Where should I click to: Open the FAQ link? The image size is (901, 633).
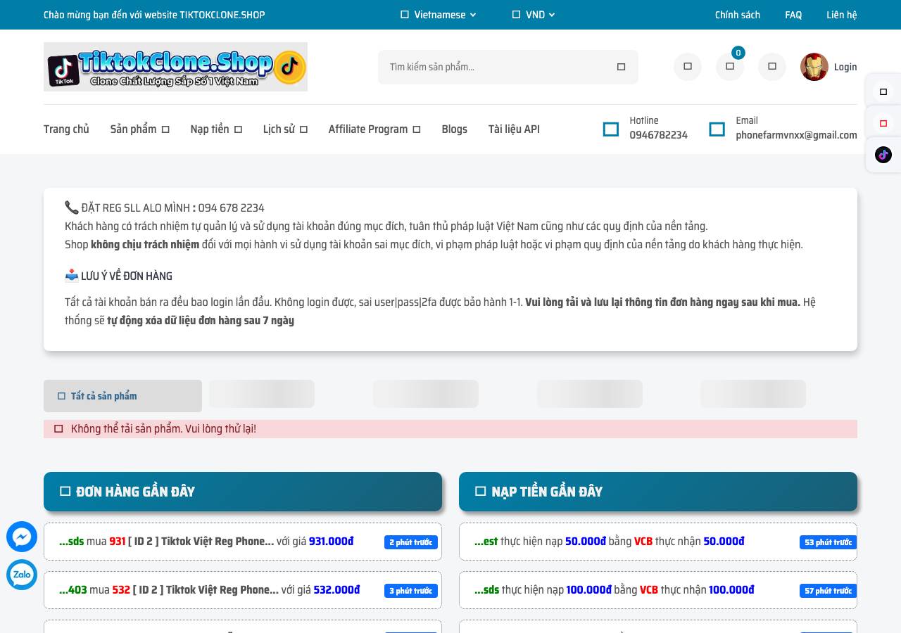coord(793,15)
